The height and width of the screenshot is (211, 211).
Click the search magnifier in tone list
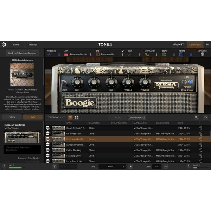coord(196,117)
